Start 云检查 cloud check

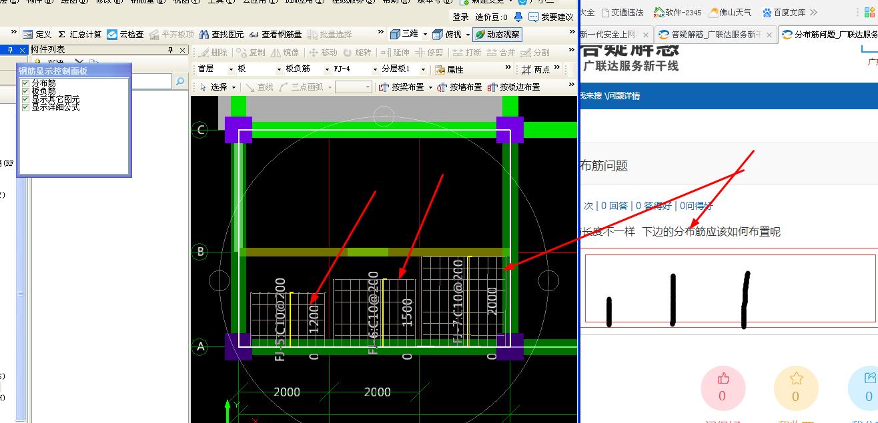pyautogui.click(x=125, y=34)
